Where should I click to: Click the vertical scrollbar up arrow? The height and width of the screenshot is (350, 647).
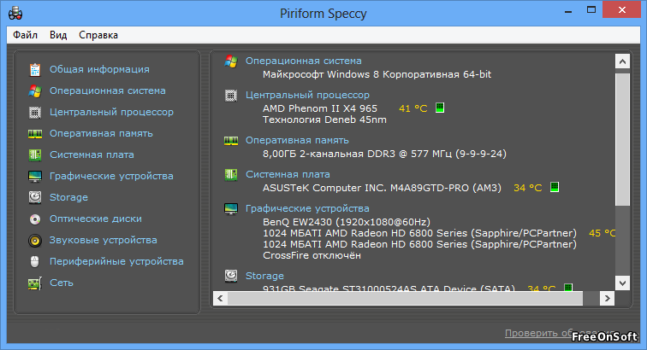coord(622,61)
